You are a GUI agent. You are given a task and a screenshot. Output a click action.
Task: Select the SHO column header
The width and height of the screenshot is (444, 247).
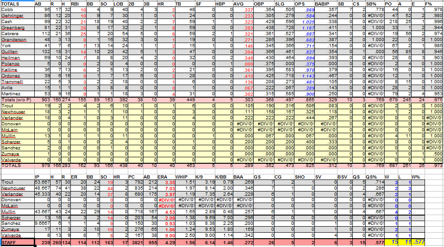click(x=304, y=177)
